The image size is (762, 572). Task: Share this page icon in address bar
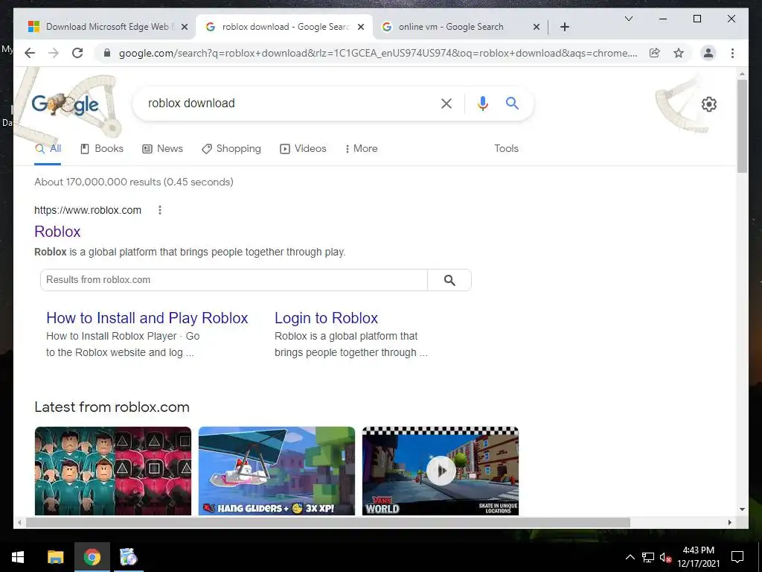pos(655,53)
